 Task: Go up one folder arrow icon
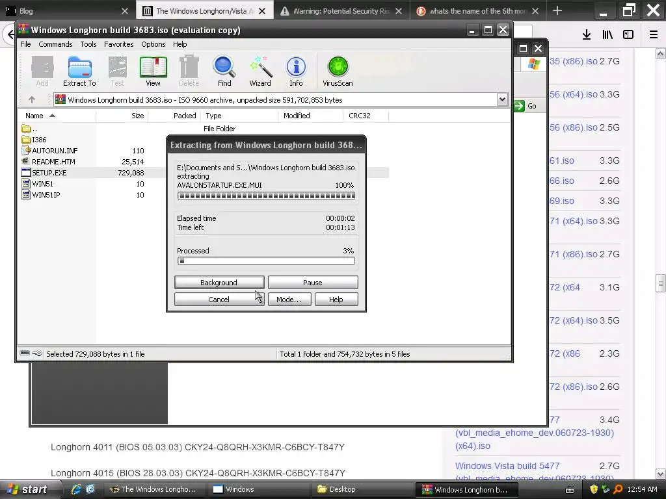[31, 99]
